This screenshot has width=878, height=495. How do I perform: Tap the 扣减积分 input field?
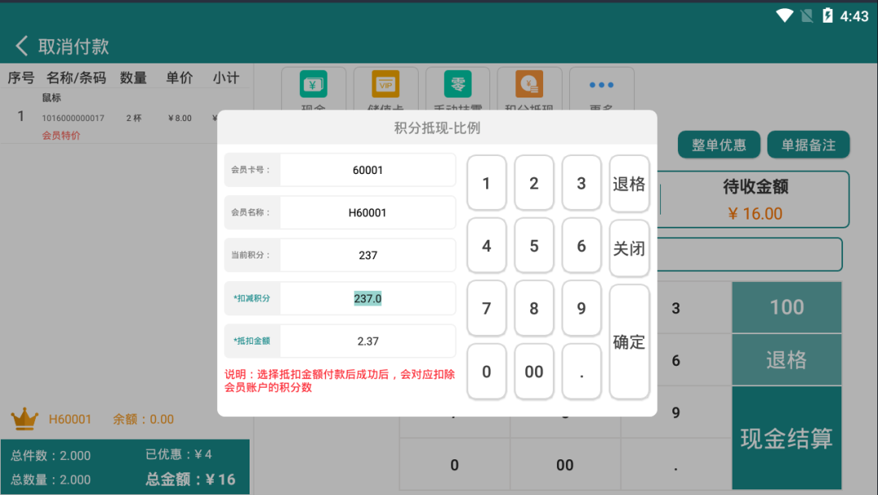[x=367, y=298]
